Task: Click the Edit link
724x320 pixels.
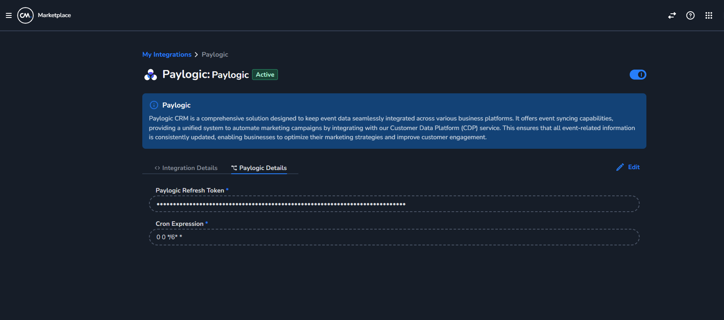Action: pyautogui.click(x=634, y=167)
